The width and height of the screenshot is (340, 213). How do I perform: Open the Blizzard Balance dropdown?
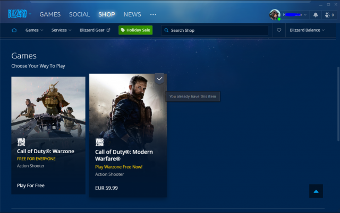[308, 30]
